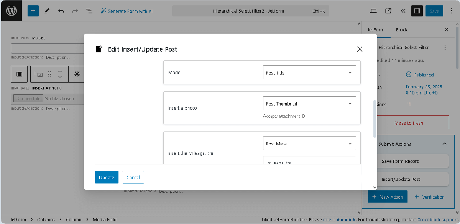Click the Settings sidebar panel icon

point(417,11)
